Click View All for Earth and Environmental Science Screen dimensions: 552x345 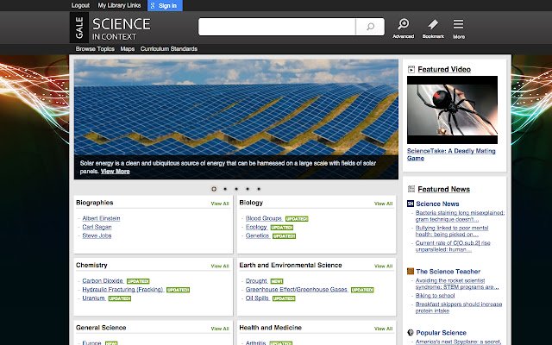[x=383, y=266]
